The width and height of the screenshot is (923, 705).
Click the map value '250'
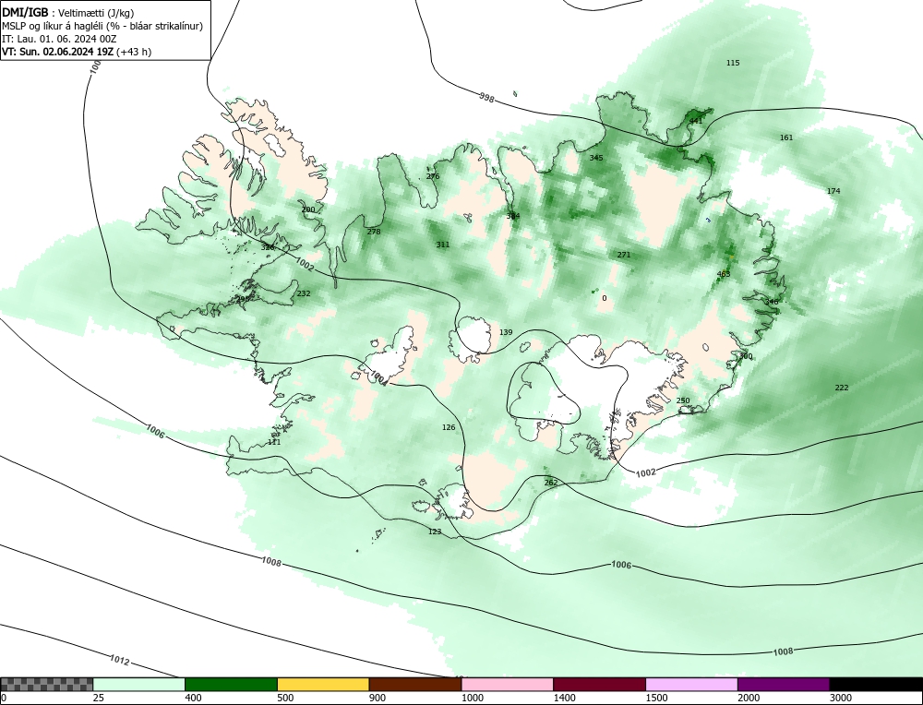tap(683, 400)
